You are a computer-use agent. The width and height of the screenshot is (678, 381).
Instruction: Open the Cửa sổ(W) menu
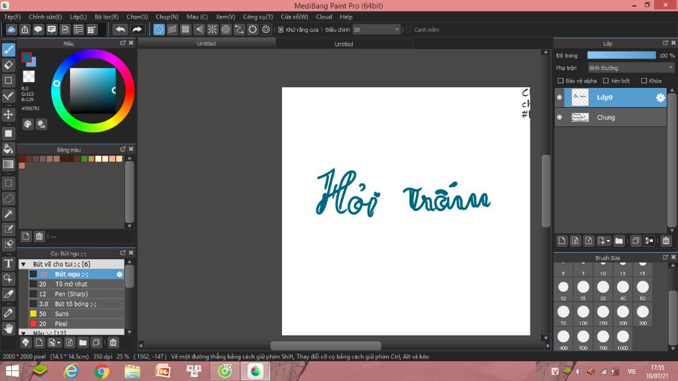click(x=295, y=17)
